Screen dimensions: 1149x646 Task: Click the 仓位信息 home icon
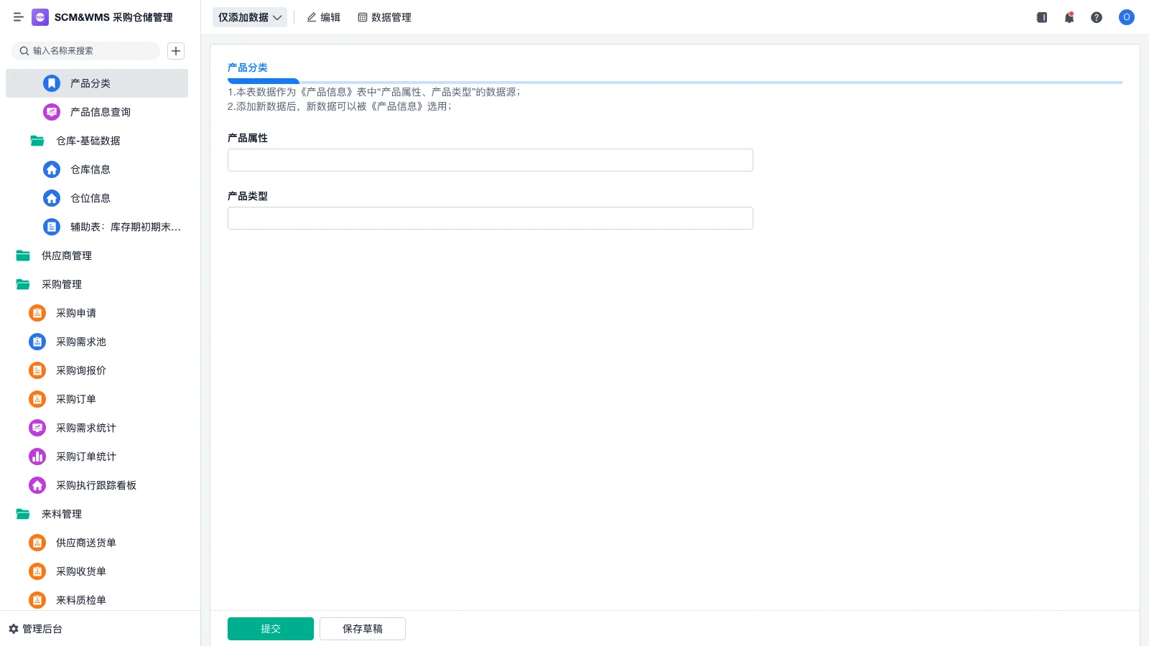tap(52, 198)
